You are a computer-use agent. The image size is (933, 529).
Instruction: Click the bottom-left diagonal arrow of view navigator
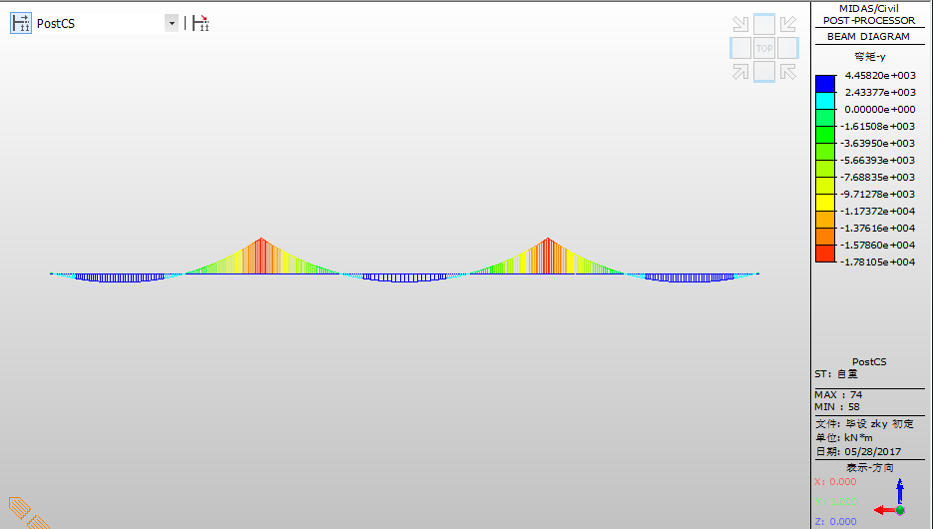(x=740, y=72)
